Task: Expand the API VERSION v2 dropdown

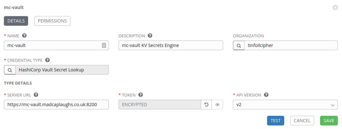Action: (285, 105)
